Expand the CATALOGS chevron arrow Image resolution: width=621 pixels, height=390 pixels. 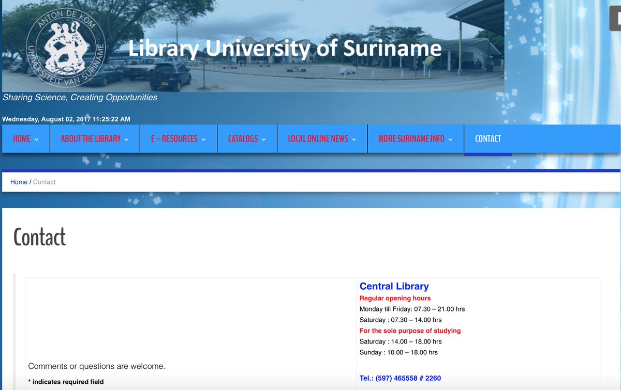[263, 139]
